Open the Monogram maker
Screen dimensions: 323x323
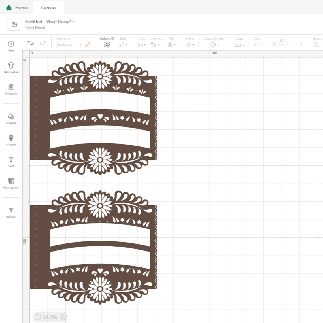[x=11, y=181]
